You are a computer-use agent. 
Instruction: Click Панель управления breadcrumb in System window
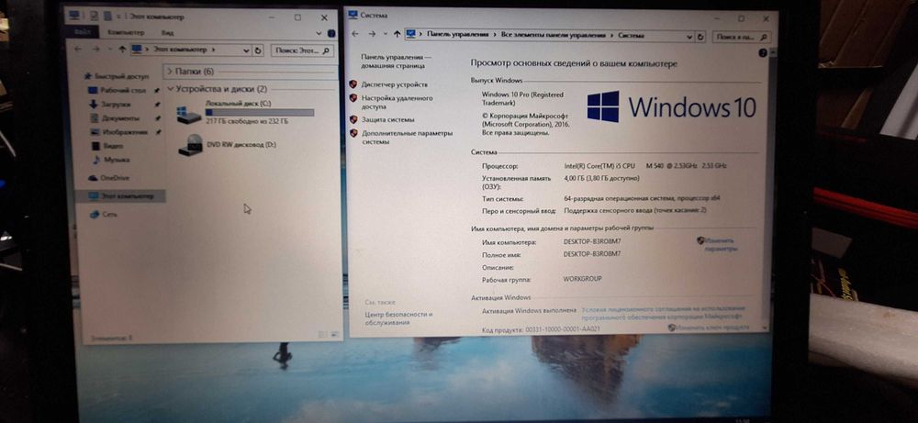click(x=456, y=35)
